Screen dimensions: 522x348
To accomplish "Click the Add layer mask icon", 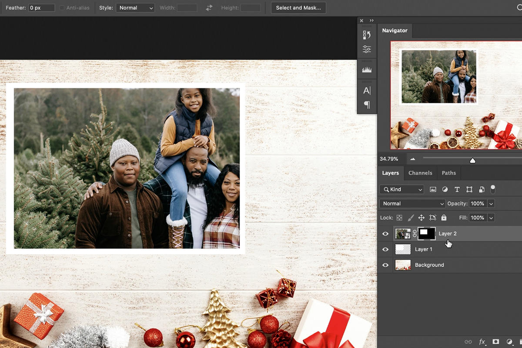I will (496, 342).
